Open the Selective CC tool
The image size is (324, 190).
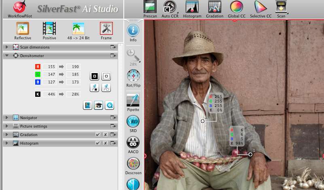[x=260, y=7]
